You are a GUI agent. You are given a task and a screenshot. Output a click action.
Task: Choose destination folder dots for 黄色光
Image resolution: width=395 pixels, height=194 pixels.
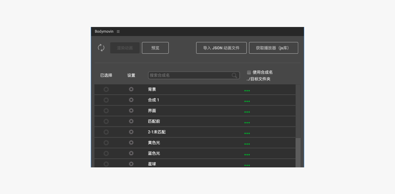(x=247, y=144)
